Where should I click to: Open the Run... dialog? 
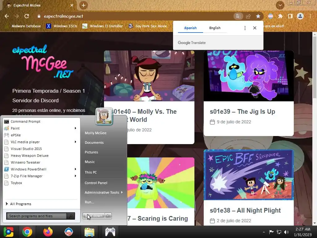pyautogui.click(x=89, y=202)
